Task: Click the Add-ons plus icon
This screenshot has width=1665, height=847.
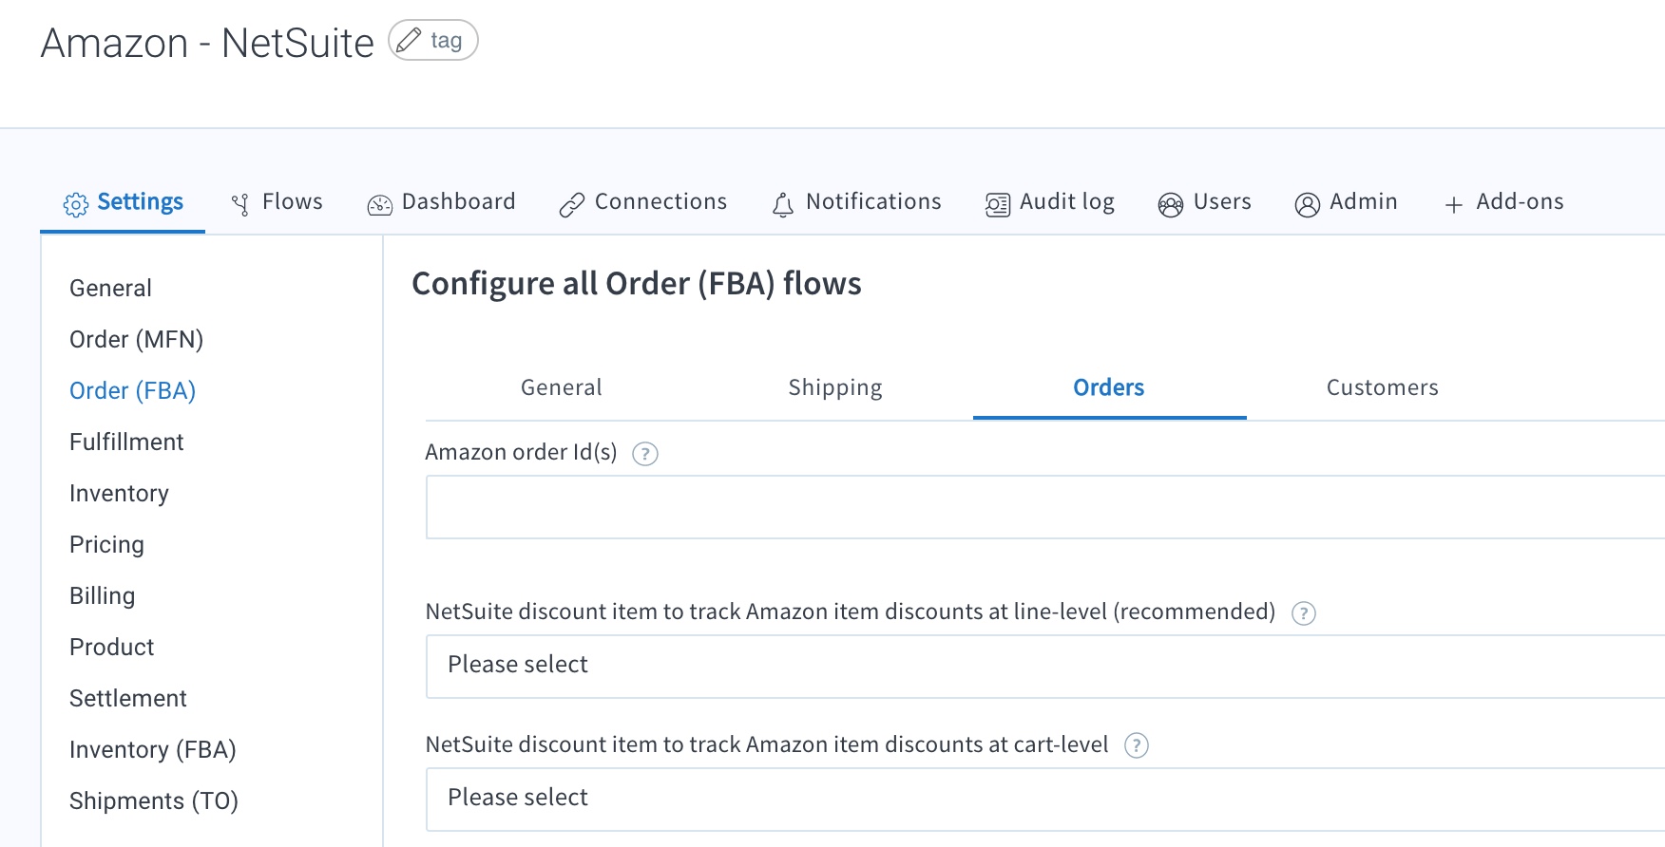Action: coord(1454,204)
